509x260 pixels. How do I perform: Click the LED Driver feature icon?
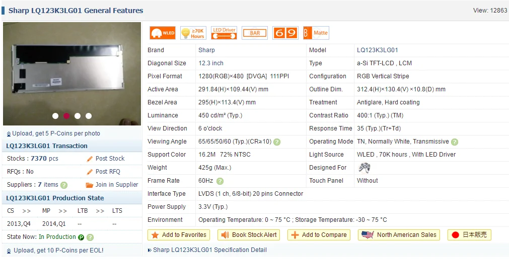[x=224, y=33]
